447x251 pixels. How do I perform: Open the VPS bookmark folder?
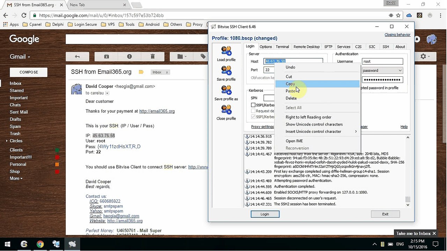click(x=109, y=24)
